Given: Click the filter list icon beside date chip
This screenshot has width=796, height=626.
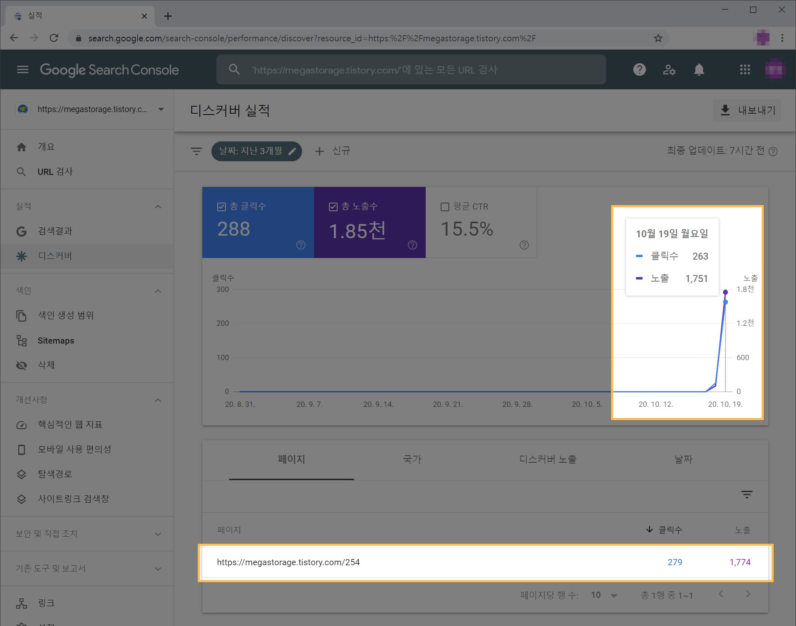Looking at the screenshot, I should (197, 151).
